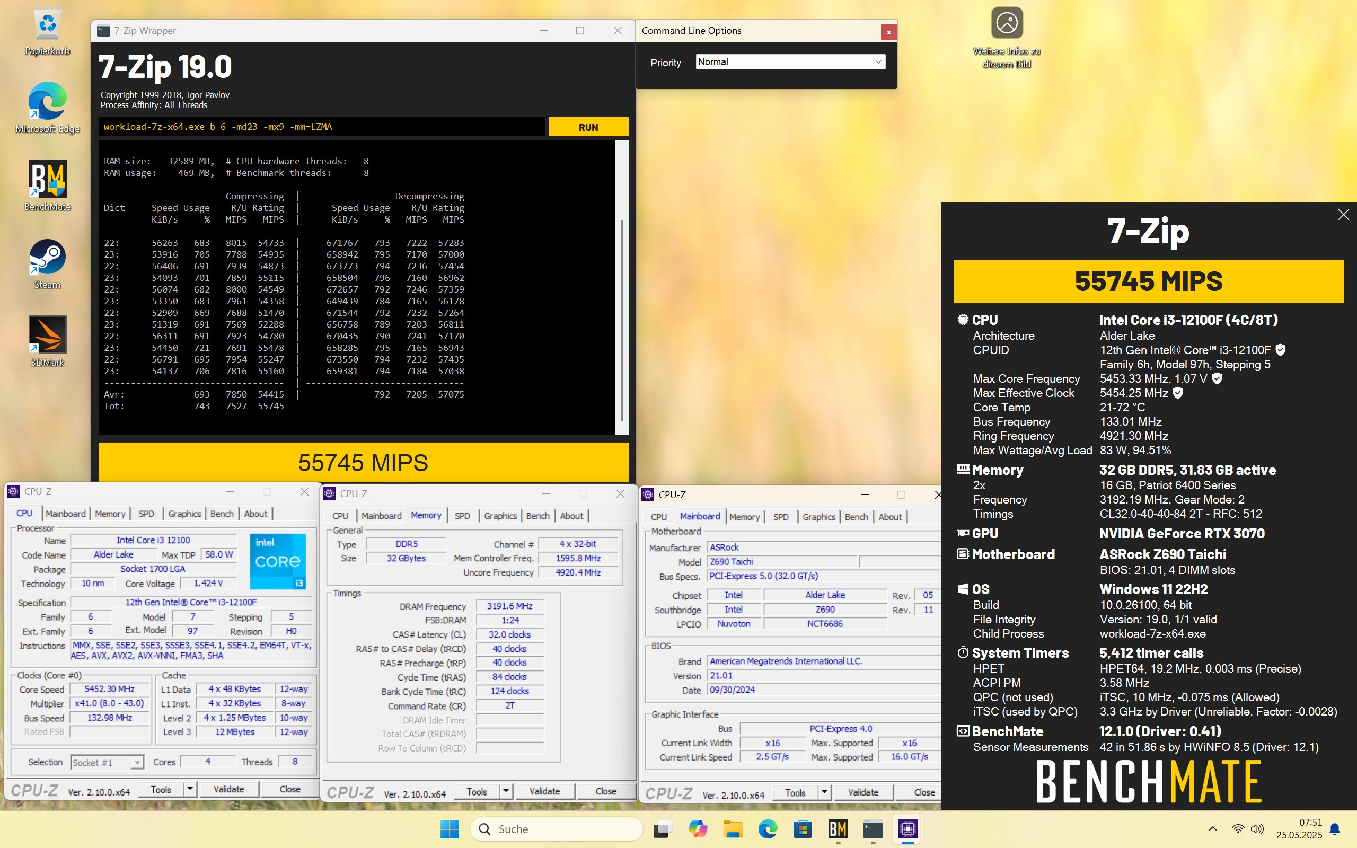This screenshot has width=1357, height=848.
Task: Open Copilot from the taskbar
Action: point(698,829)
